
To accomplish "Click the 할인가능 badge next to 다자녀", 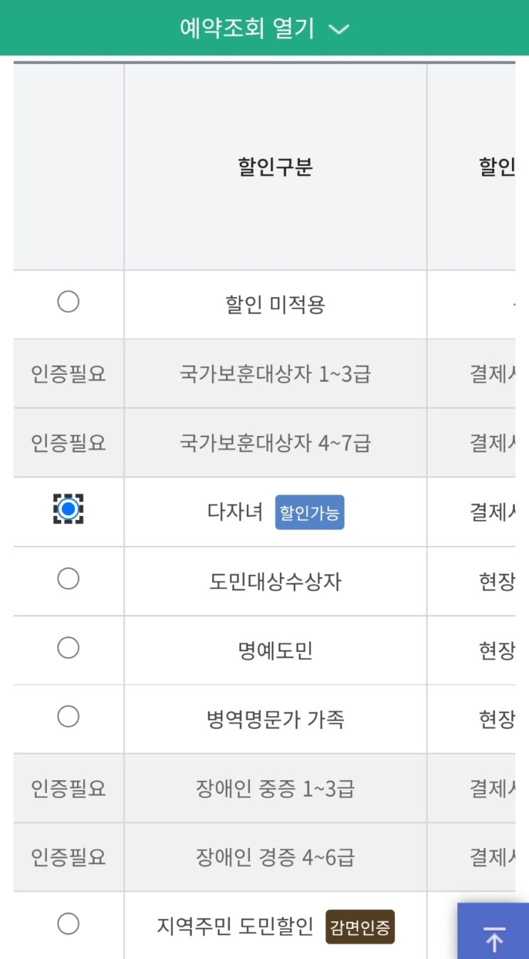I will pos(310,512).
